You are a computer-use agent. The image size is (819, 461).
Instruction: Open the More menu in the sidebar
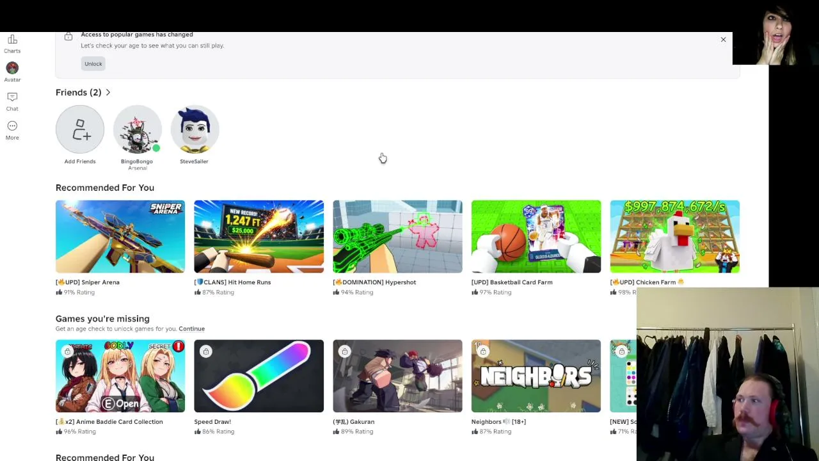pyautogui.click(x=12, y=130)
